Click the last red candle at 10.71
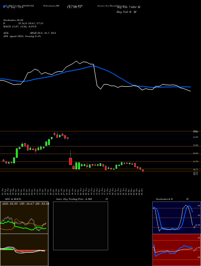Viewport: 201px width, 266px height. 143,170
